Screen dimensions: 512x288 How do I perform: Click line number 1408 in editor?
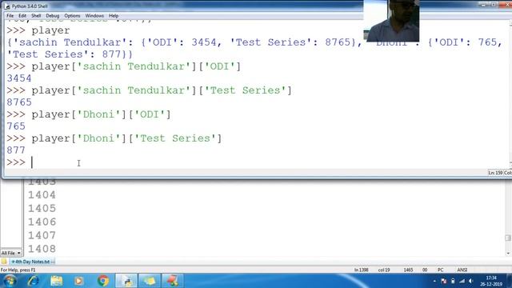click(x=42, y=249)
